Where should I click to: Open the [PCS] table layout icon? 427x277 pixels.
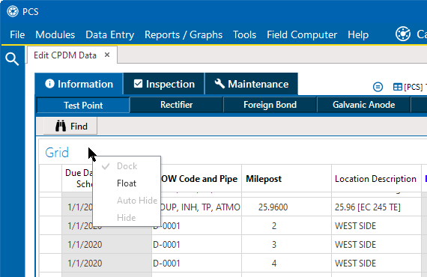click(397, 87)
